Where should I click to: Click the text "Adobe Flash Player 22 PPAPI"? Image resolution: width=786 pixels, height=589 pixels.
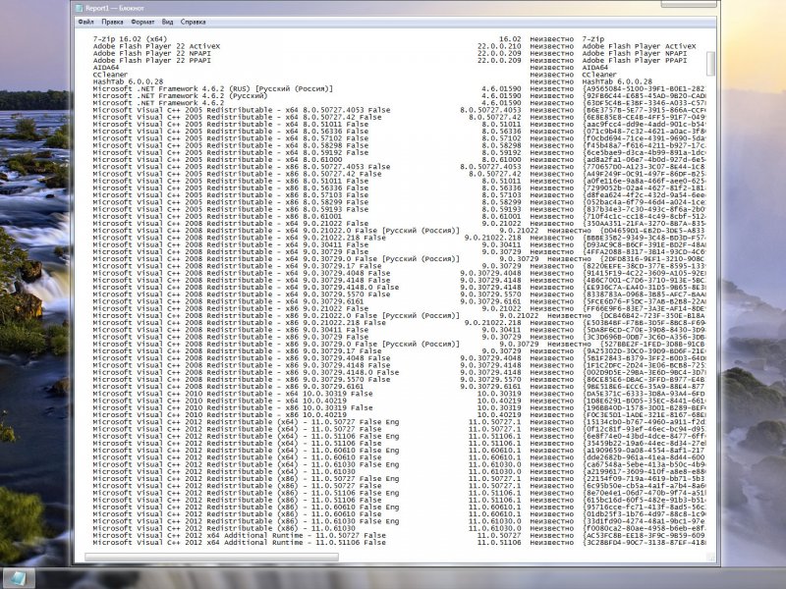click(152, 60)
